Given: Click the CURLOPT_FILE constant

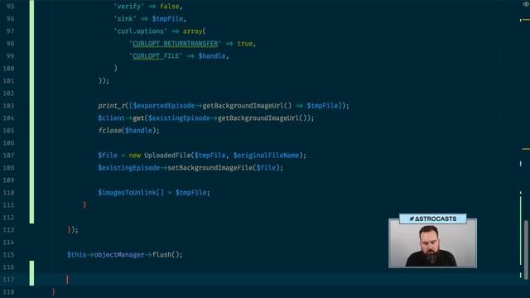Looking at the screenshot, I should [156, 55].
